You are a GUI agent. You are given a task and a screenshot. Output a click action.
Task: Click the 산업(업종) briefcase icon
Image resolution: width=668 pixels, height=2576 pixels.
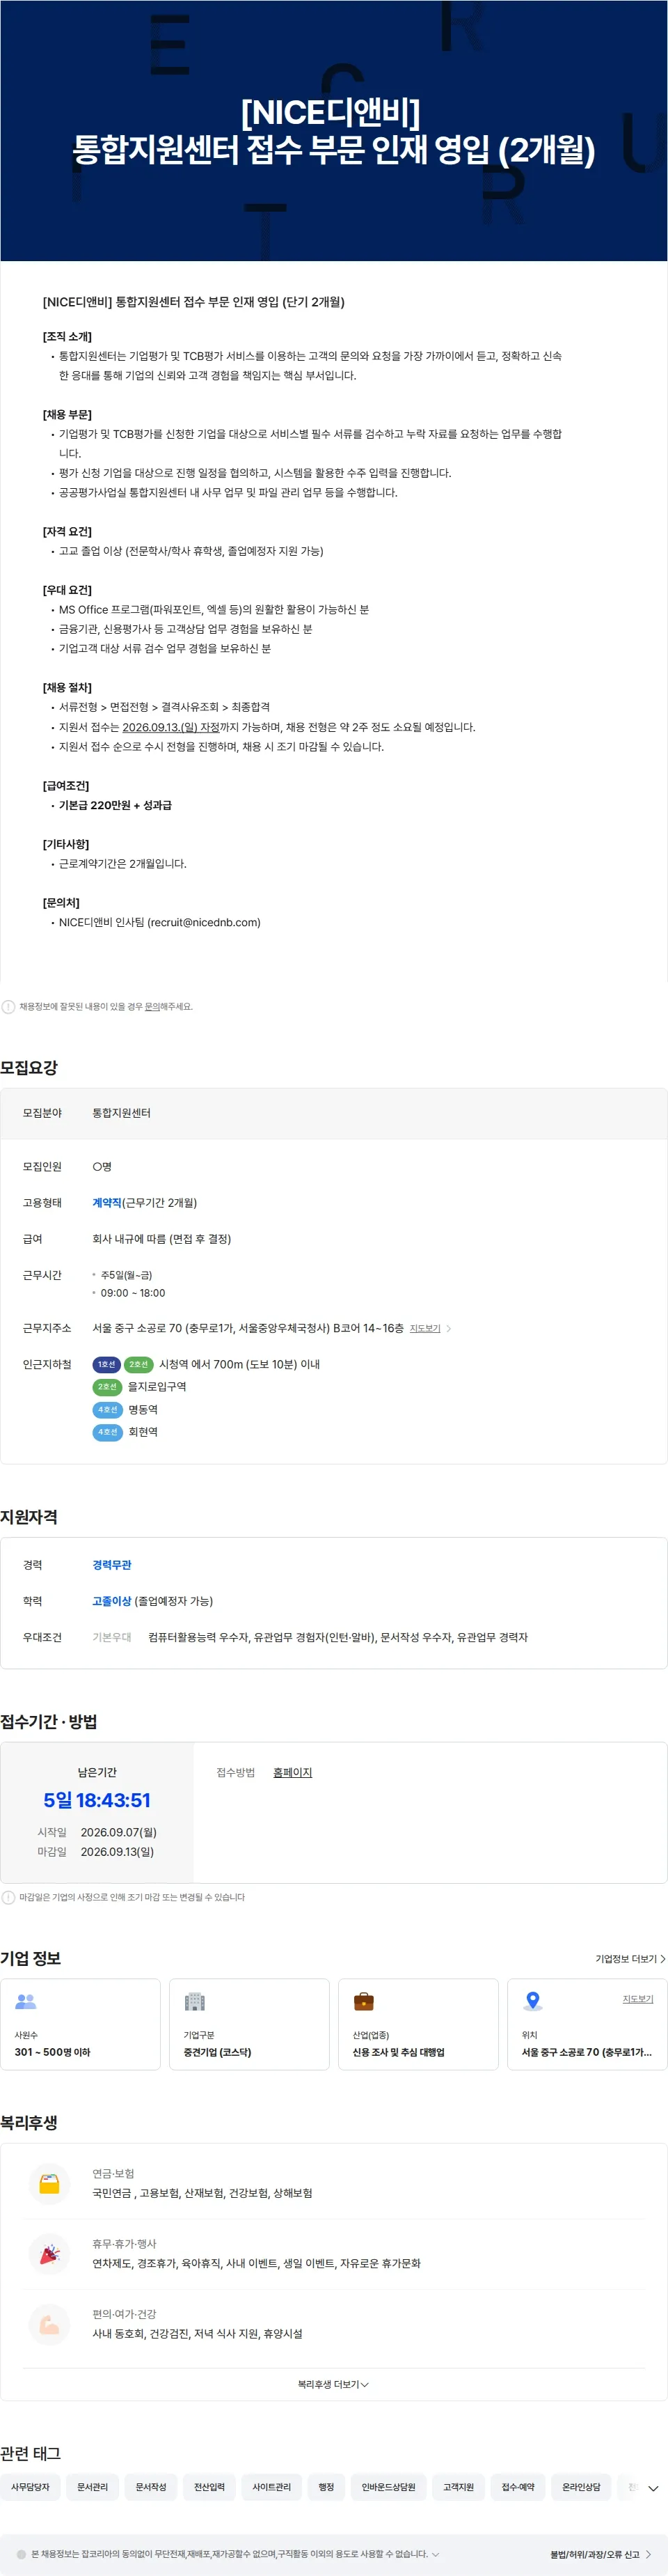(x=363, y=2001)
